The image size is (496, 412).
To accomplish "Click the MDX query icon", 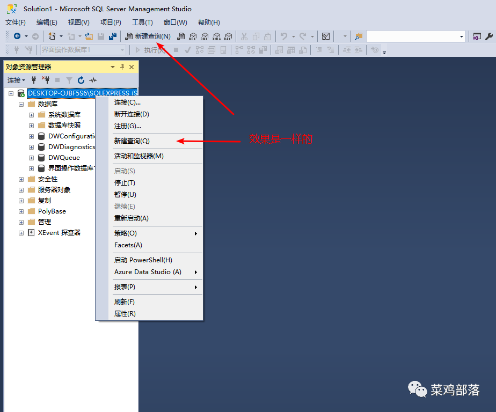I will (x=193, y=36).
